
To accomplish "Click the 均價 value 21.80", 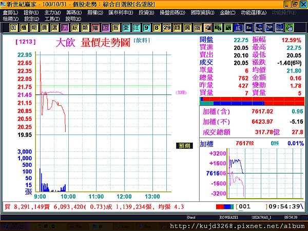I will point(294,71).
